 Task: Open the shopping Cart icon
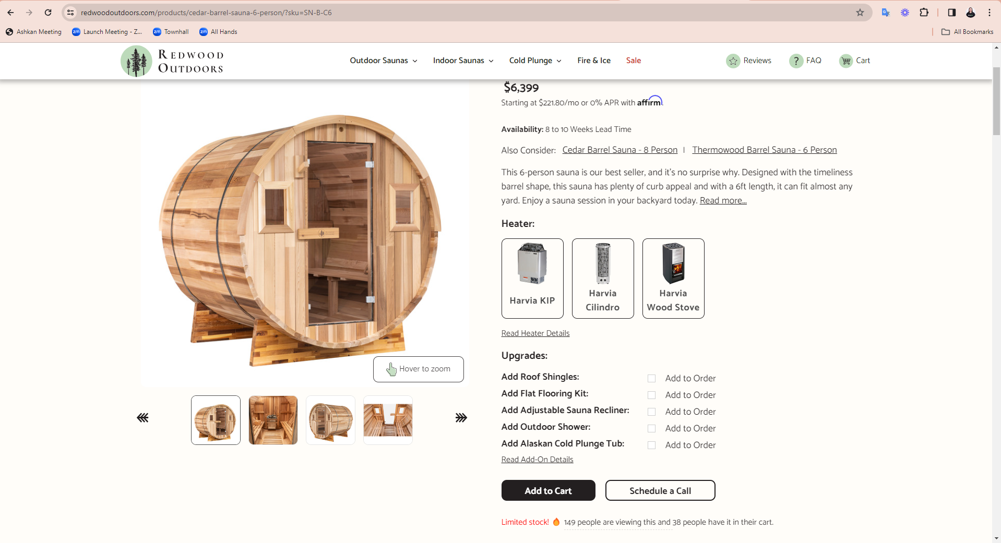tap(845, 61)
